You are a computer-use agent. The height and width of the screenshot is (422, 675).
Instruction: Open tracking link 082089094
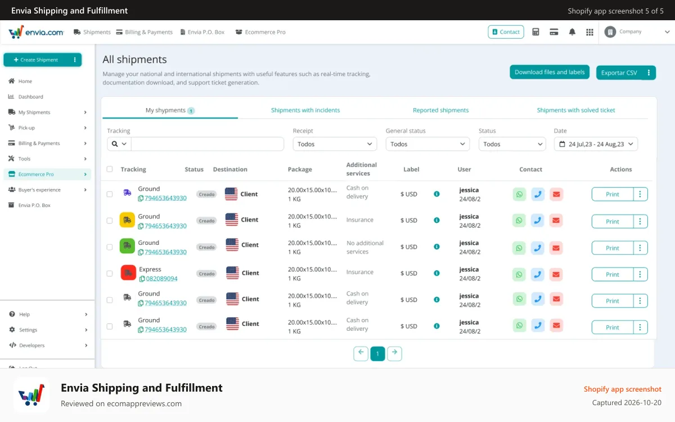tap(162, 279)
